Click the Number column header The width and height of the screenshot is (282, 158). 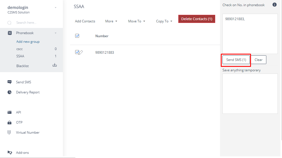click(x=102, y=36)
